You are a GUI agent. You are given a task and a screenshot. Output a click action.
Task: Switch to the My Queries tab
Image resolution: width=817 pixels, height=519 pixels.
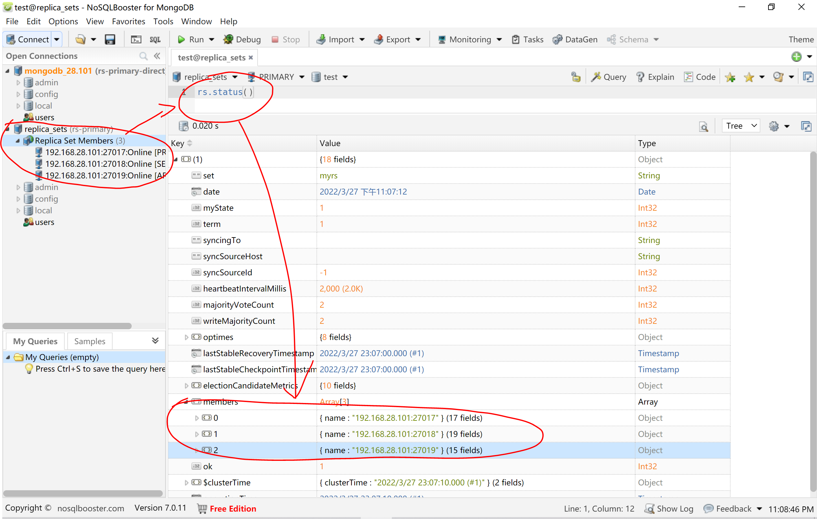point(35,341)
